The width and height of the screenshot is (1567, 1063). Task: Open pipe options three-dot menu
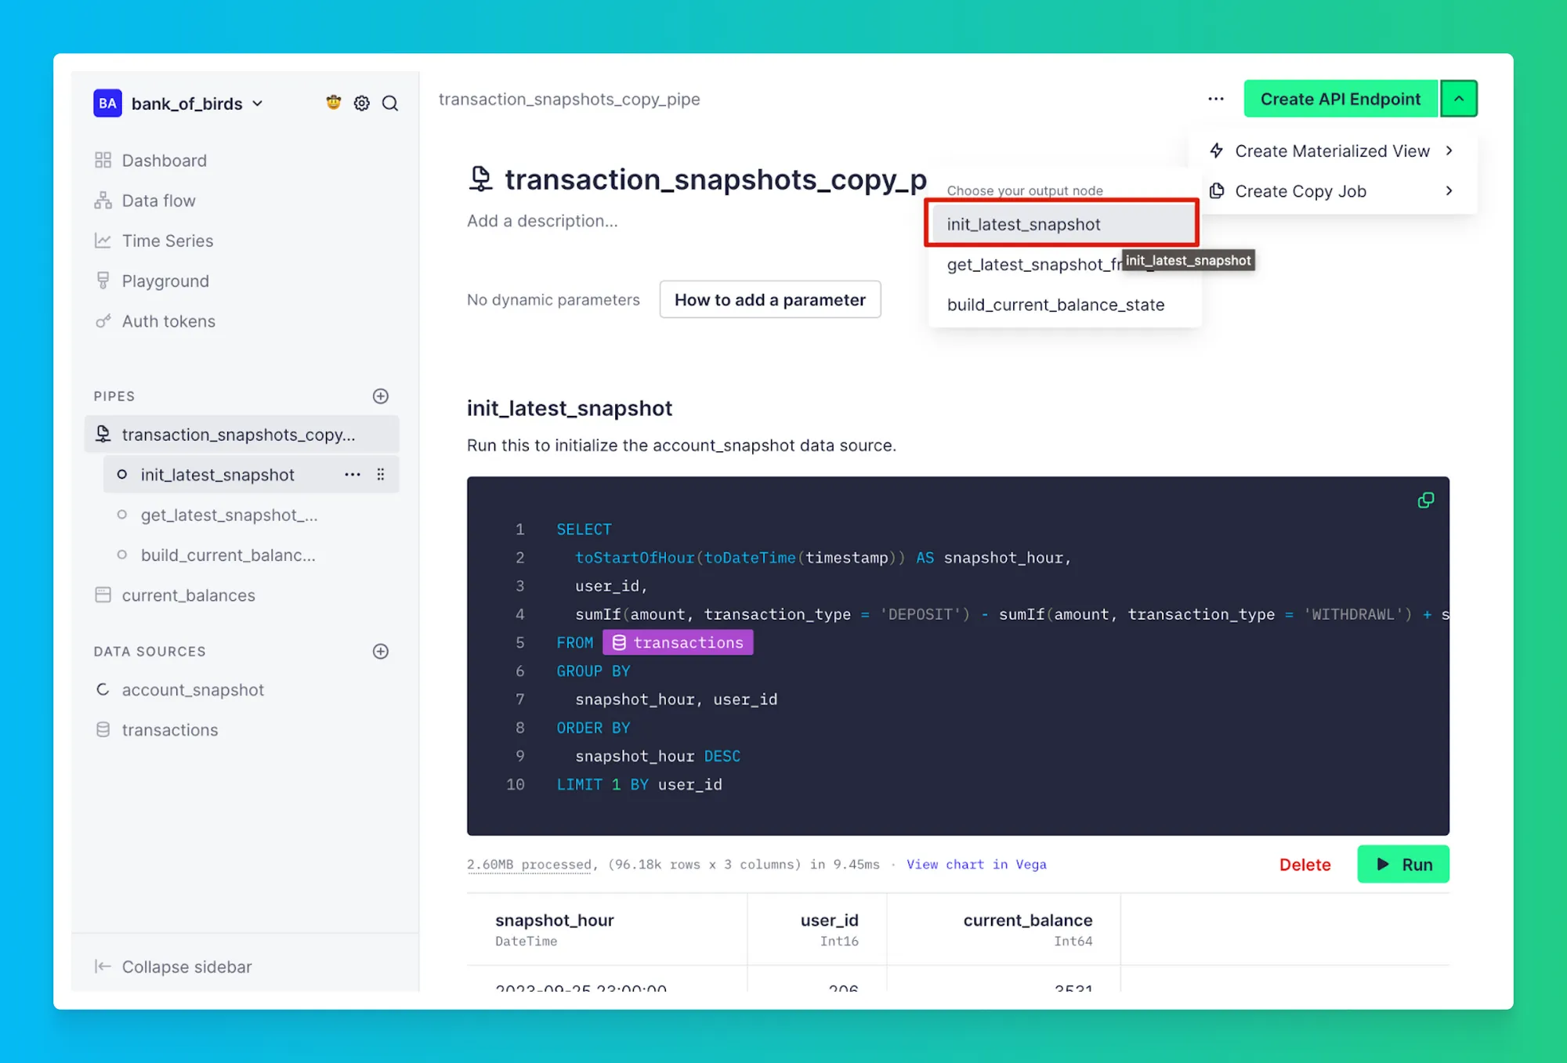[x=1215, y=99]
